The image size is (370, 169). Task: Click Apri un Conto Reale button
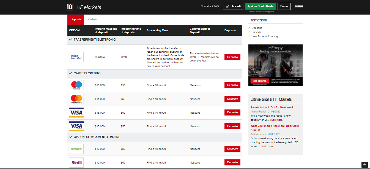(x=260, y=6)
